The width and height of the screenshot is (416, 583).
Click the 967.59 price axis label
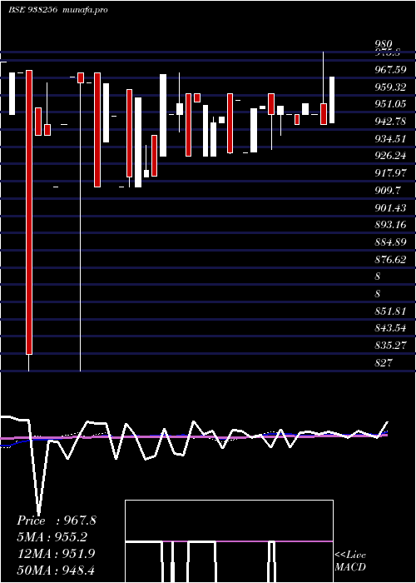coord(390,69)
